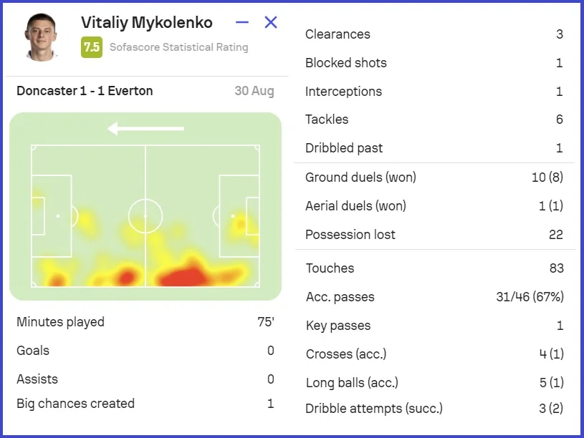The width and height of the screenshot is (584, 438).
Task: Click the Sofascore Statistical Rating label
Action: point(178,47)
